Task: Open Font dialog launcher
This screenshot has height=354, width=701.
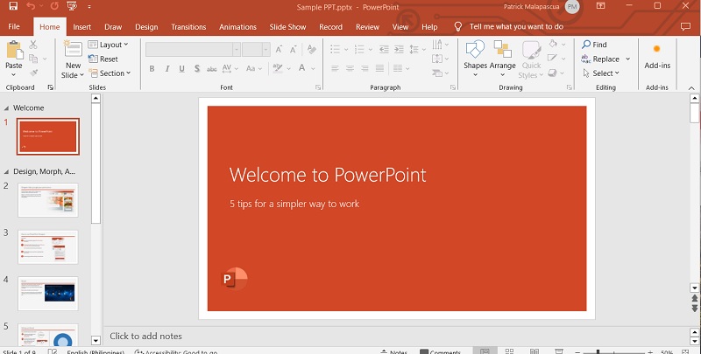Action: tap(318, 87)
